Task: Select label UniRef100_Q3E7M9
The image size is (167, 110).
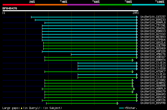Action: pos(153,46)
